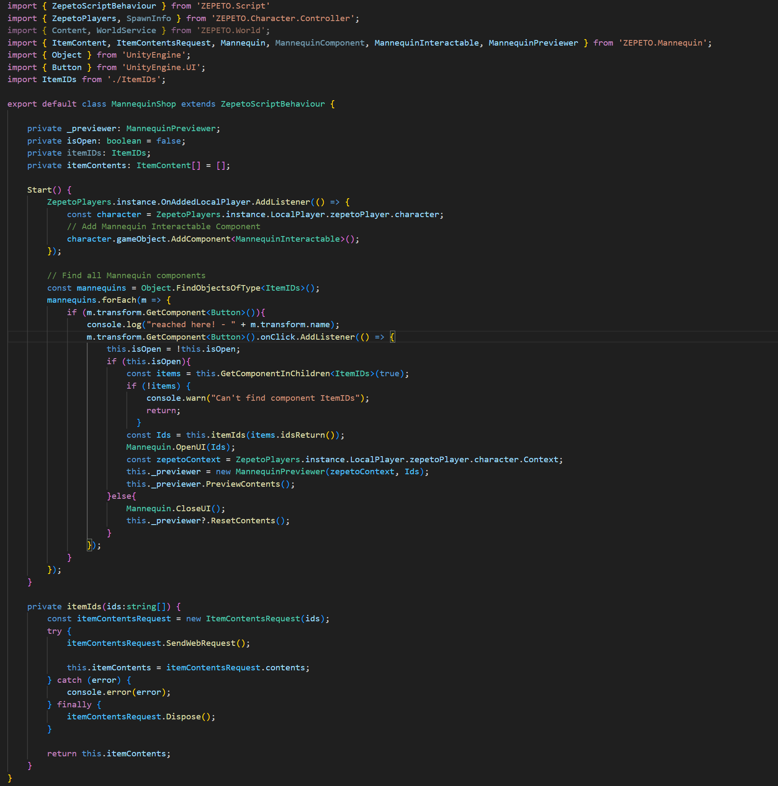
Task: Click the onClick.AddListener highlighted brace
Action: pos(392,337)
